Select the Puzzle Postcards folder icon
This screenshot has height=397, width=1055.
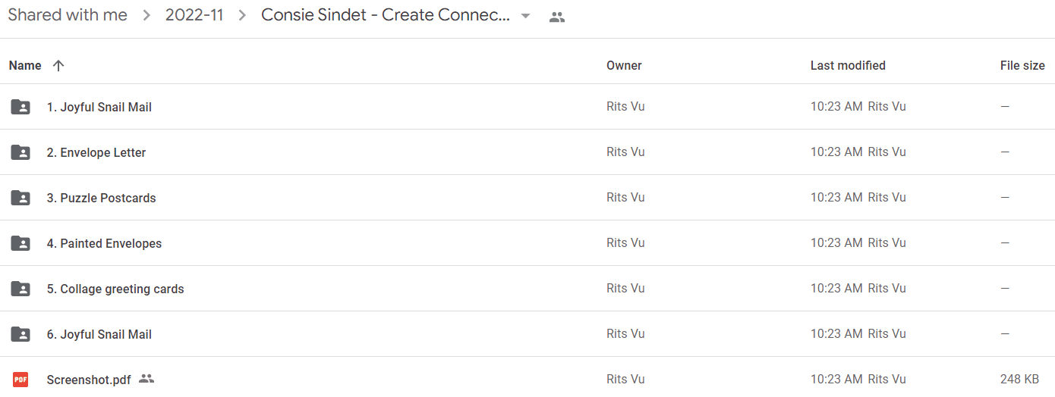tap(20, 198)
